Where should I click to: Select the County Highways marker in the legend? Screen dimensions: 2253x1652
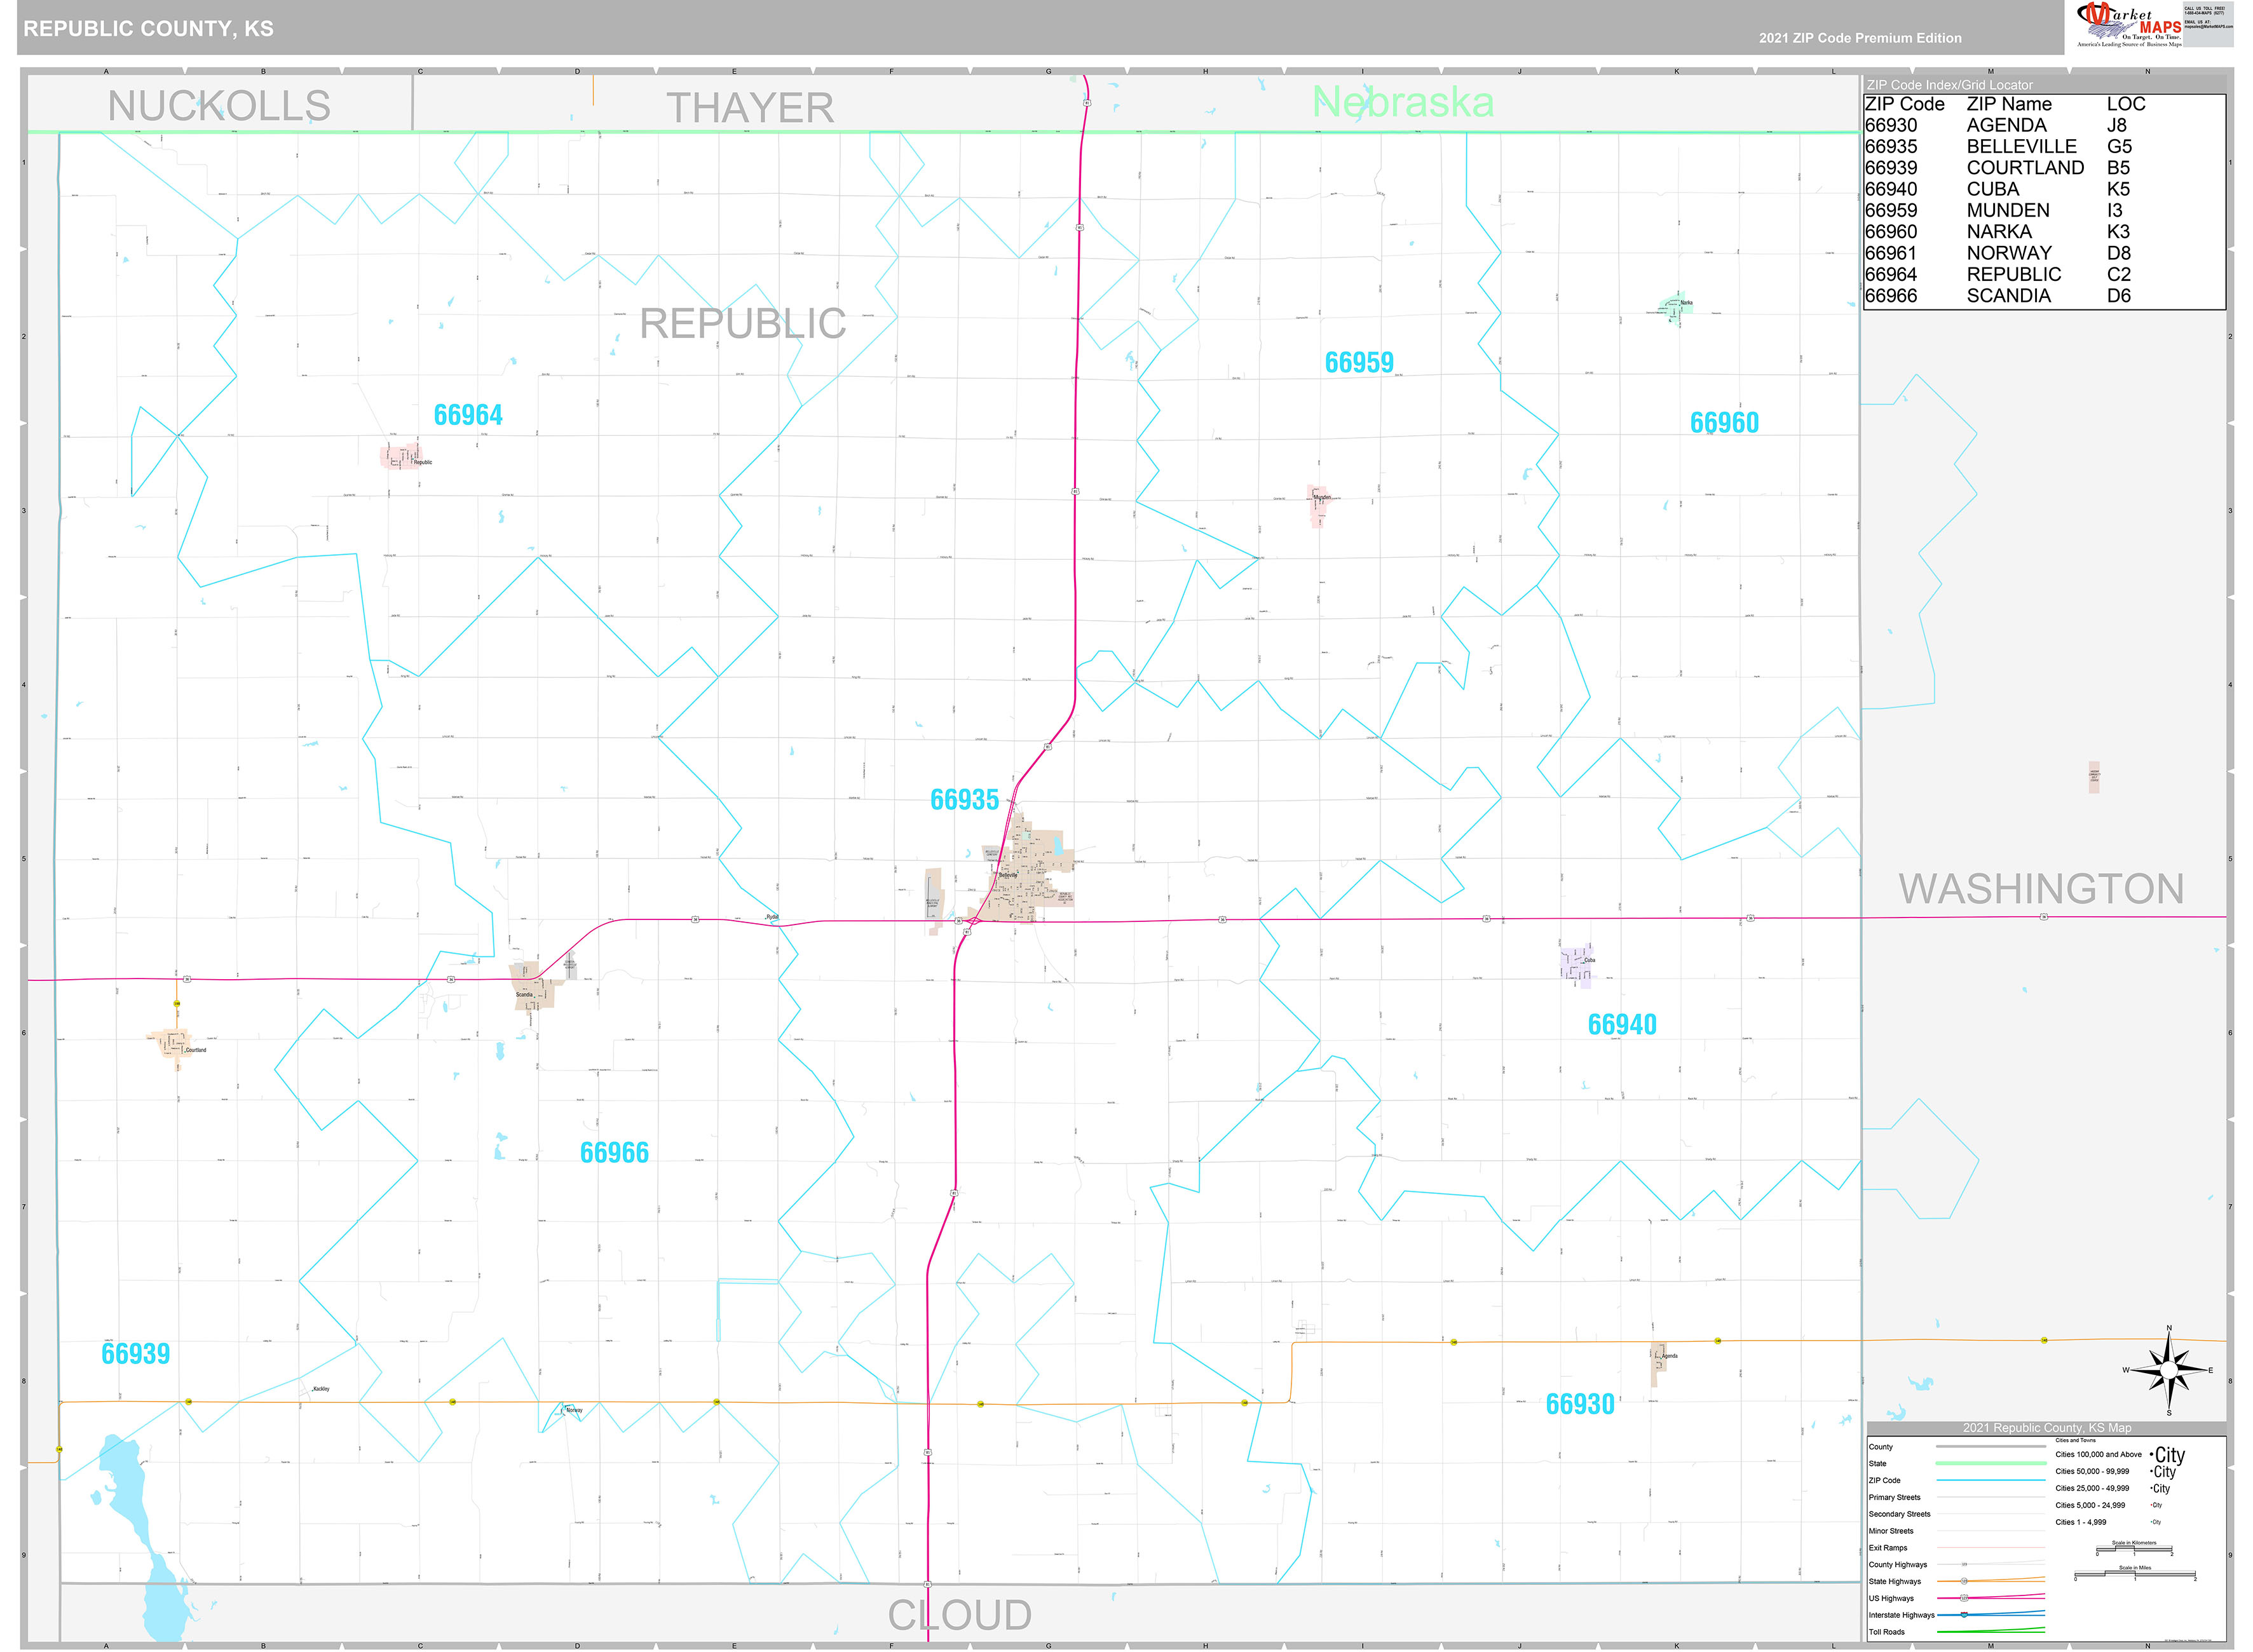tap(1964, 1564)
